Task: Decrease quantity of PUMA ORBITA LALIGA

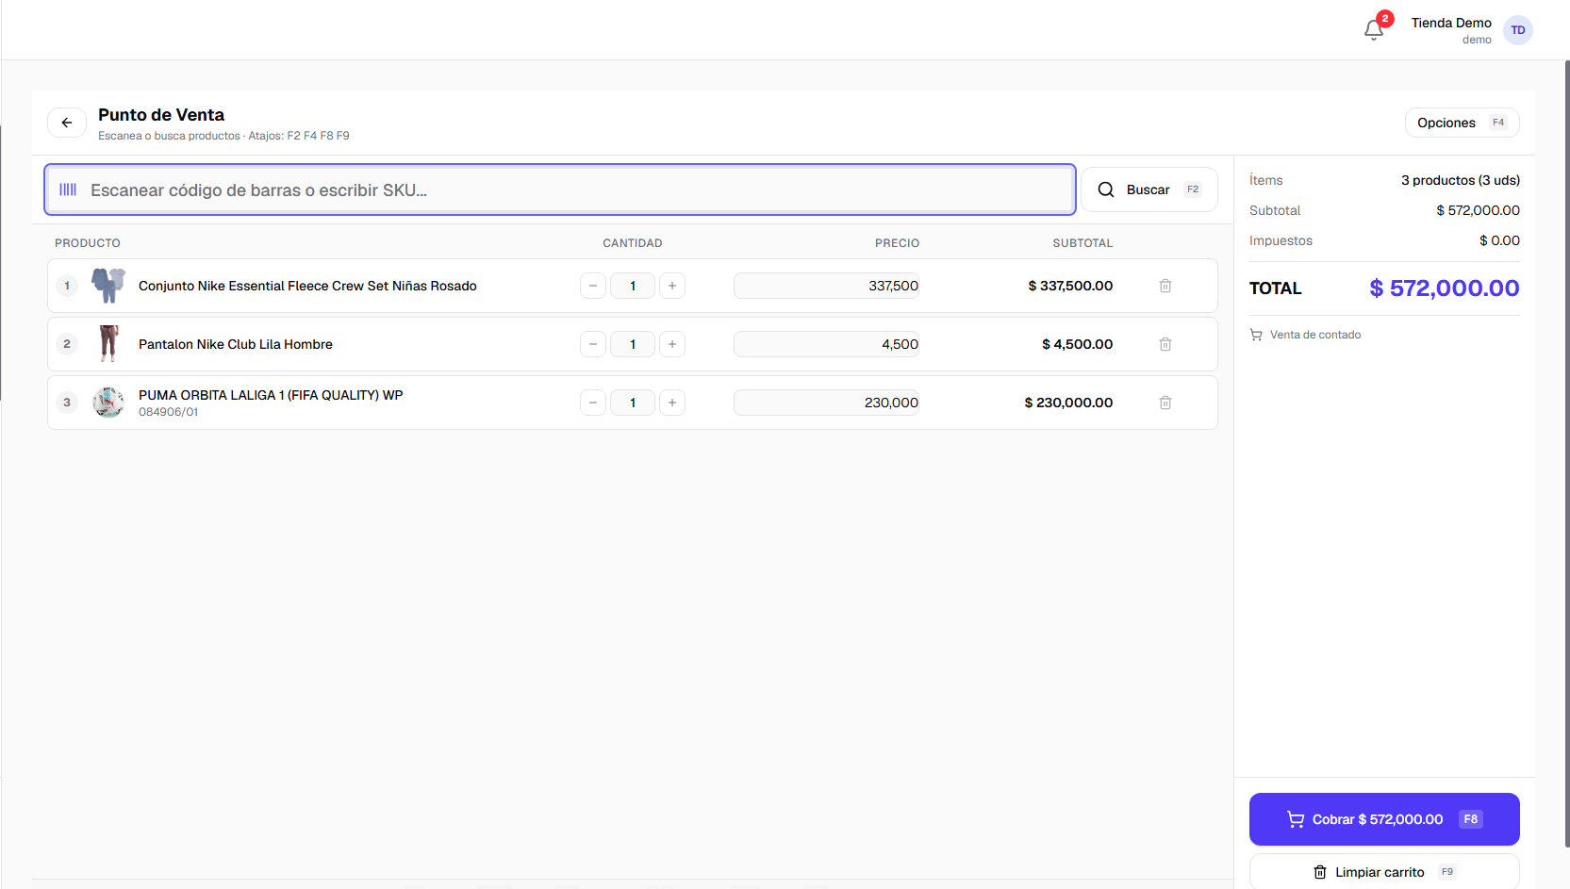Action: (593, 403)
